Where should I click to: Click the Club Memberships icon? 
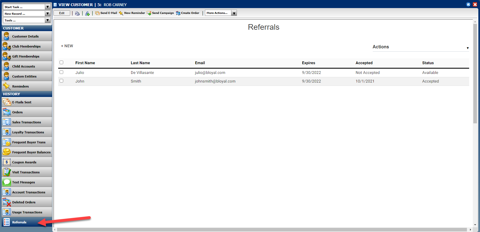pos(6,46)
